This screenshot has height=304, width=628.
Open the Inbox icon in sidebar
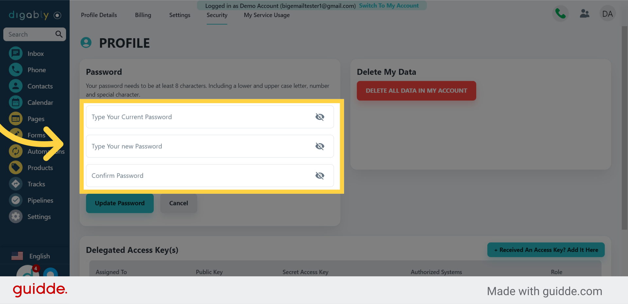click(x=16, y=53)
